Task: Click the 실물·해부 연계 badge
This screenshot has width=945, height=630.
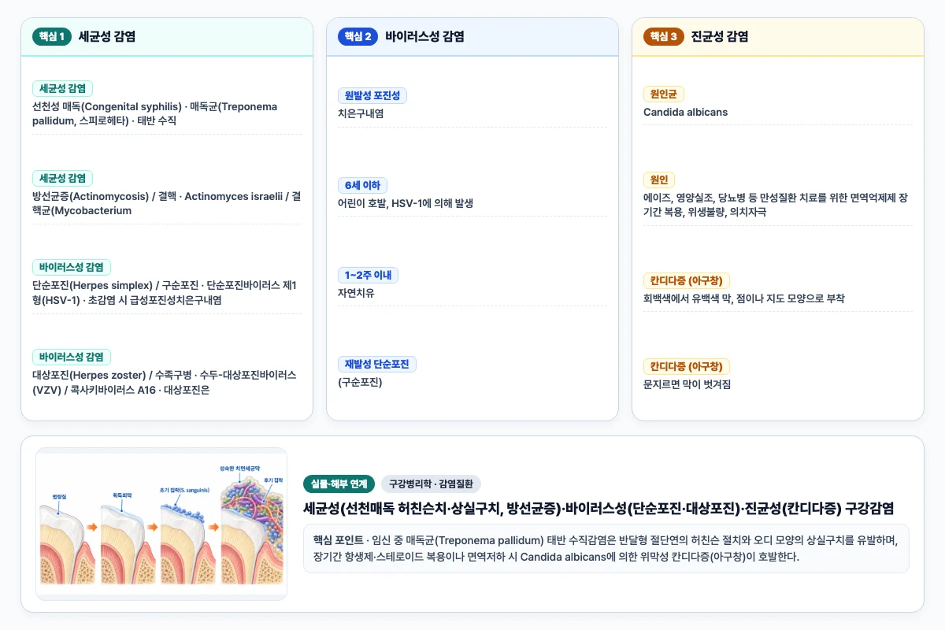Action: (x=339, y=484)
